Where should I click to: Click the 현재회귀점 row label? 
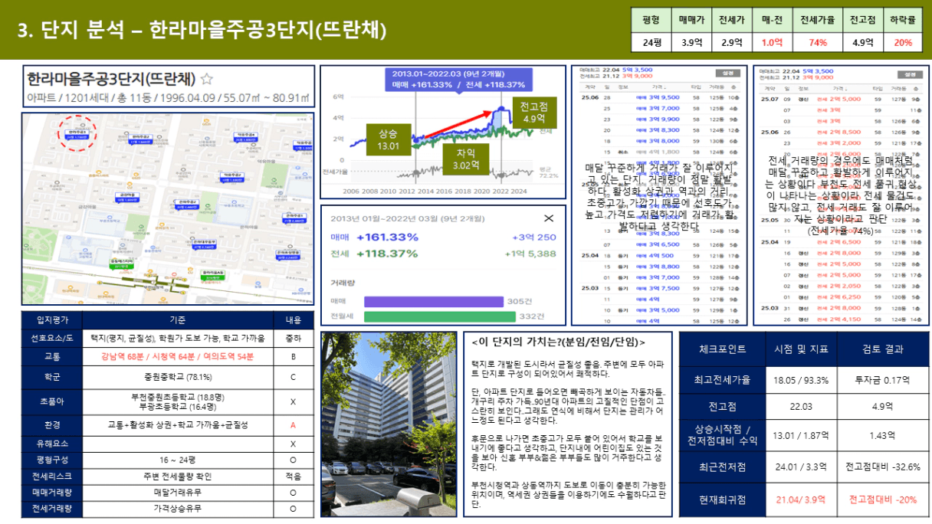pos(723,499)
